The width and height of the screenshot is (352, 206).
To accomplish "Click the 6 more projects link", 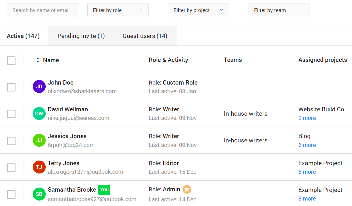I will 307,145.
